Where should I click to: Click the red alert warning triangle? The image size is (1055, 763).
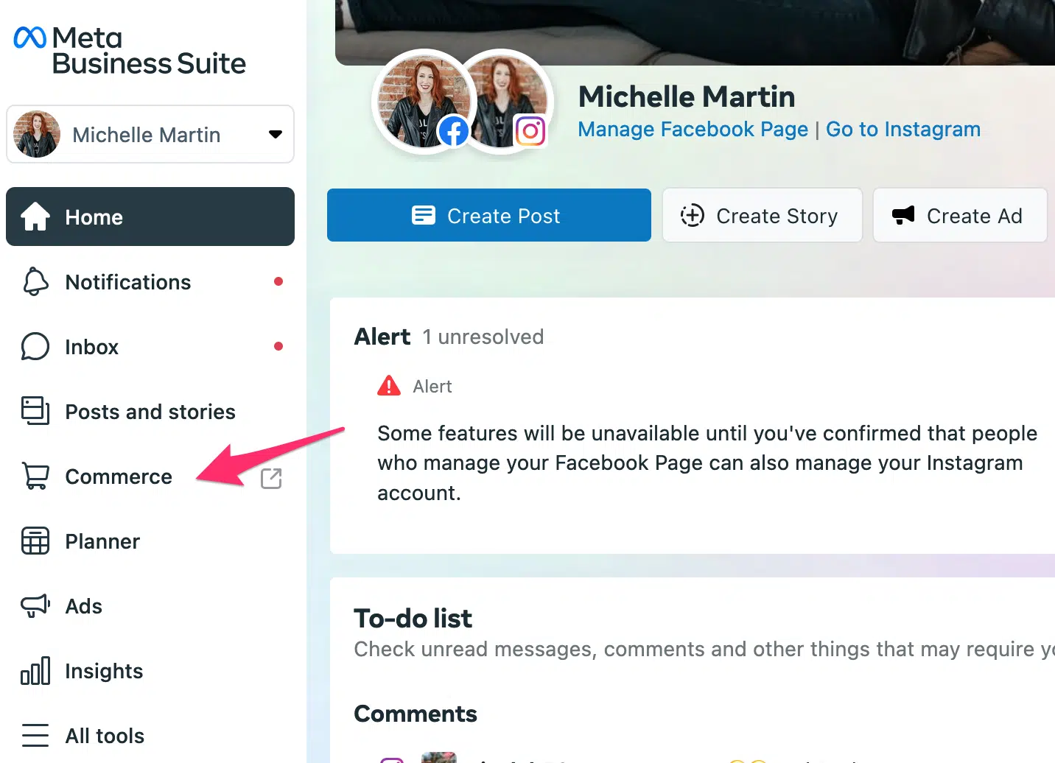click(x=389, y=385)
